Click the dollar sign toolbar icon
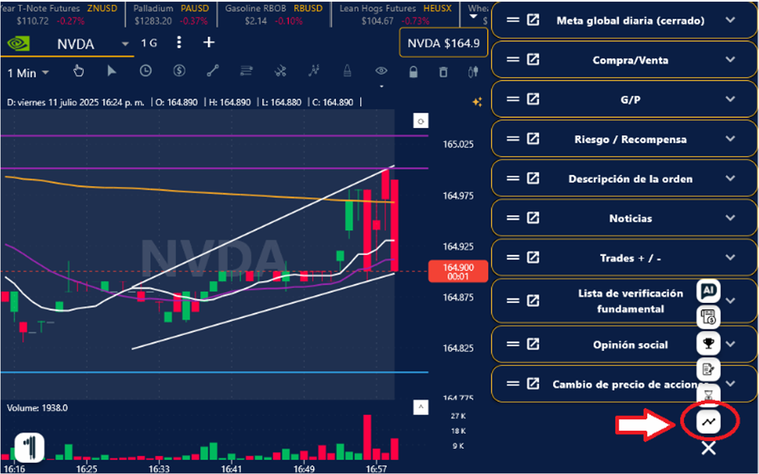Viewport: 759px width, 474px height. tap(179, 71)
